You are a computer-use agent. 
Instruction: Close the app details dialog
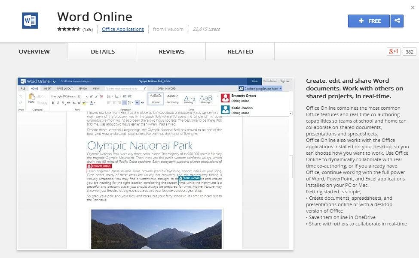[x=413, y=7]
